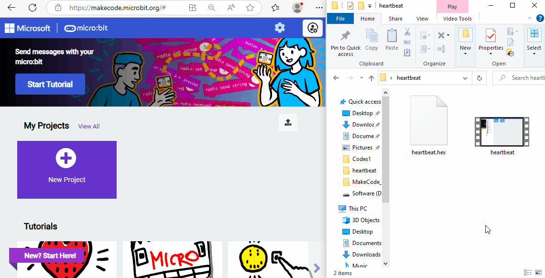Click the zoom magnifier icon in address bar
This screenshot has width=545, height=278.
click(x=211, y=8)
